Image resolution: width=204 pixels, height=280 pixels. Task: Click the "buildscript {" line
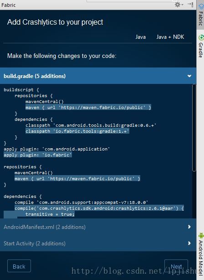coord(21,90)
